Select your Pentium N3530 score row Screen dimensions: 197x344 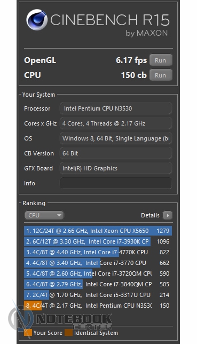(x=98, y=306)
